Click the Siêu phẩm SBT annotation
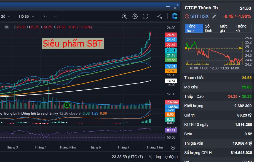Viewport: 254px width, 162px height. pos(73,44)
